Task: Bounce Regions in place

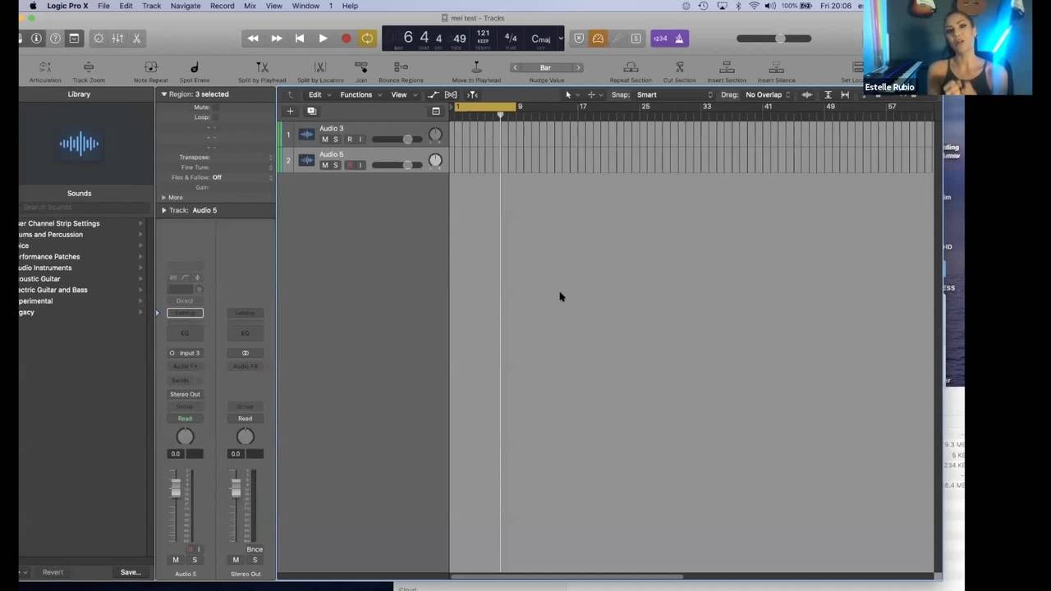Action: [x=401, y=71]
